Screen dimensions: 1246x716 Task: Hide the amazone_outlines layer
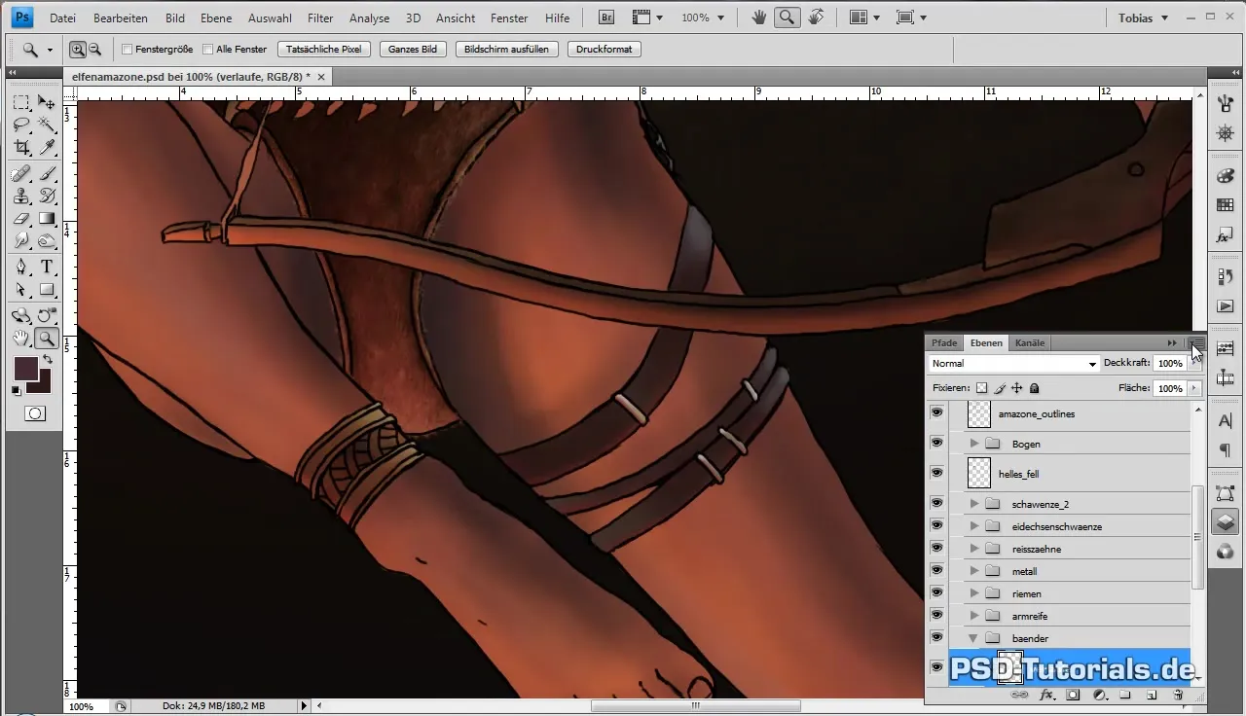936,413
